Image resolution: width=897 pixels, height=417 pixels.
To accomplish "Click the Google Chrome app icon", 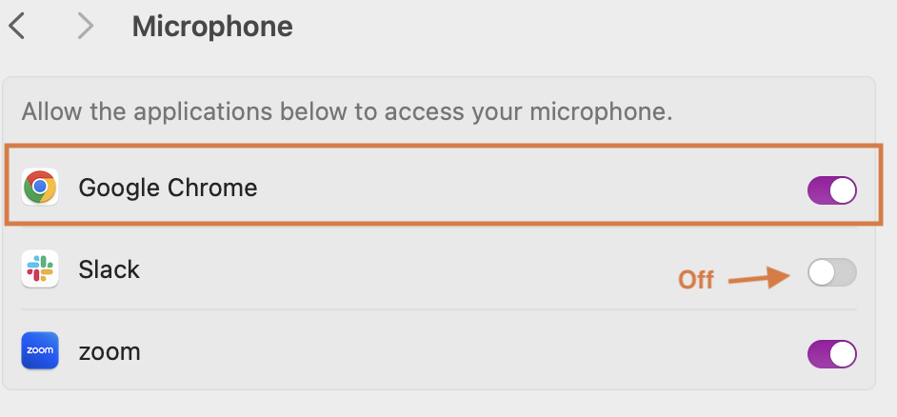I will (x=39, y=187).
